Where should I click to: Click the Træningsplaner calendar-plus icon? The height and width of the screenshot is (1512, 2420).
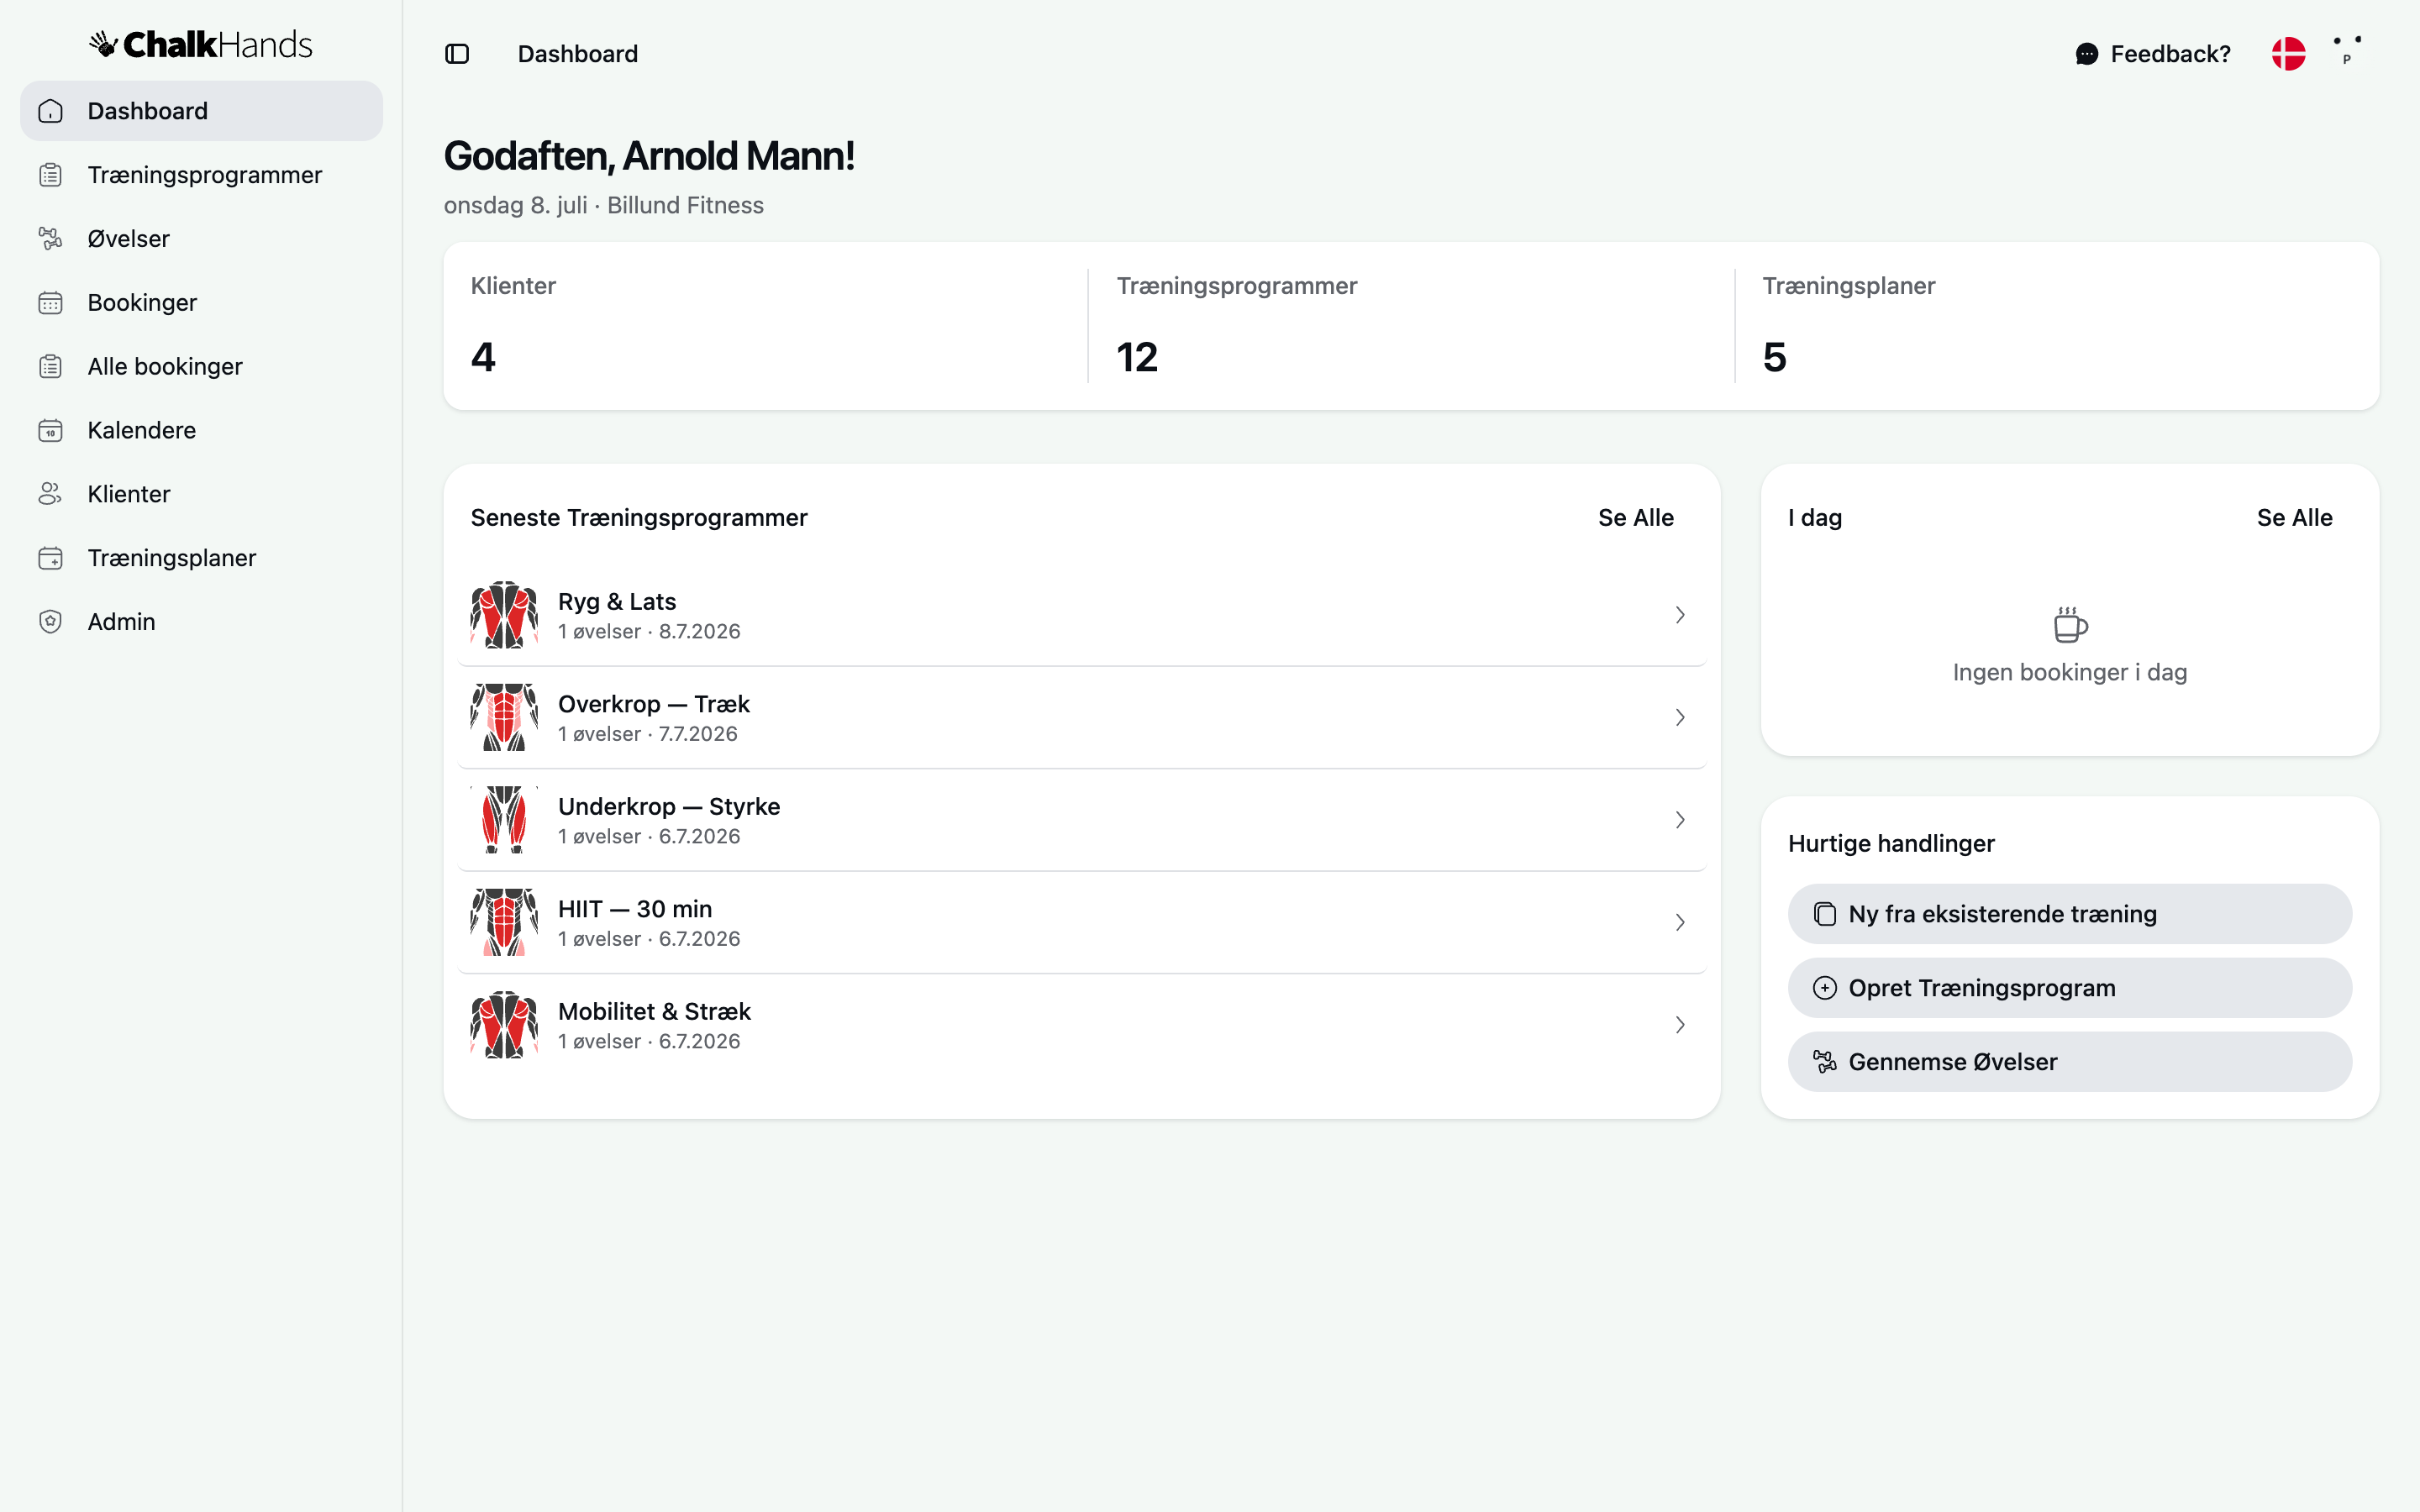tap(51, 558)
